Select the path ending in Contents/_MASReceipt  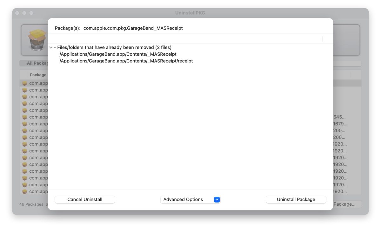[x=118, y=54]
